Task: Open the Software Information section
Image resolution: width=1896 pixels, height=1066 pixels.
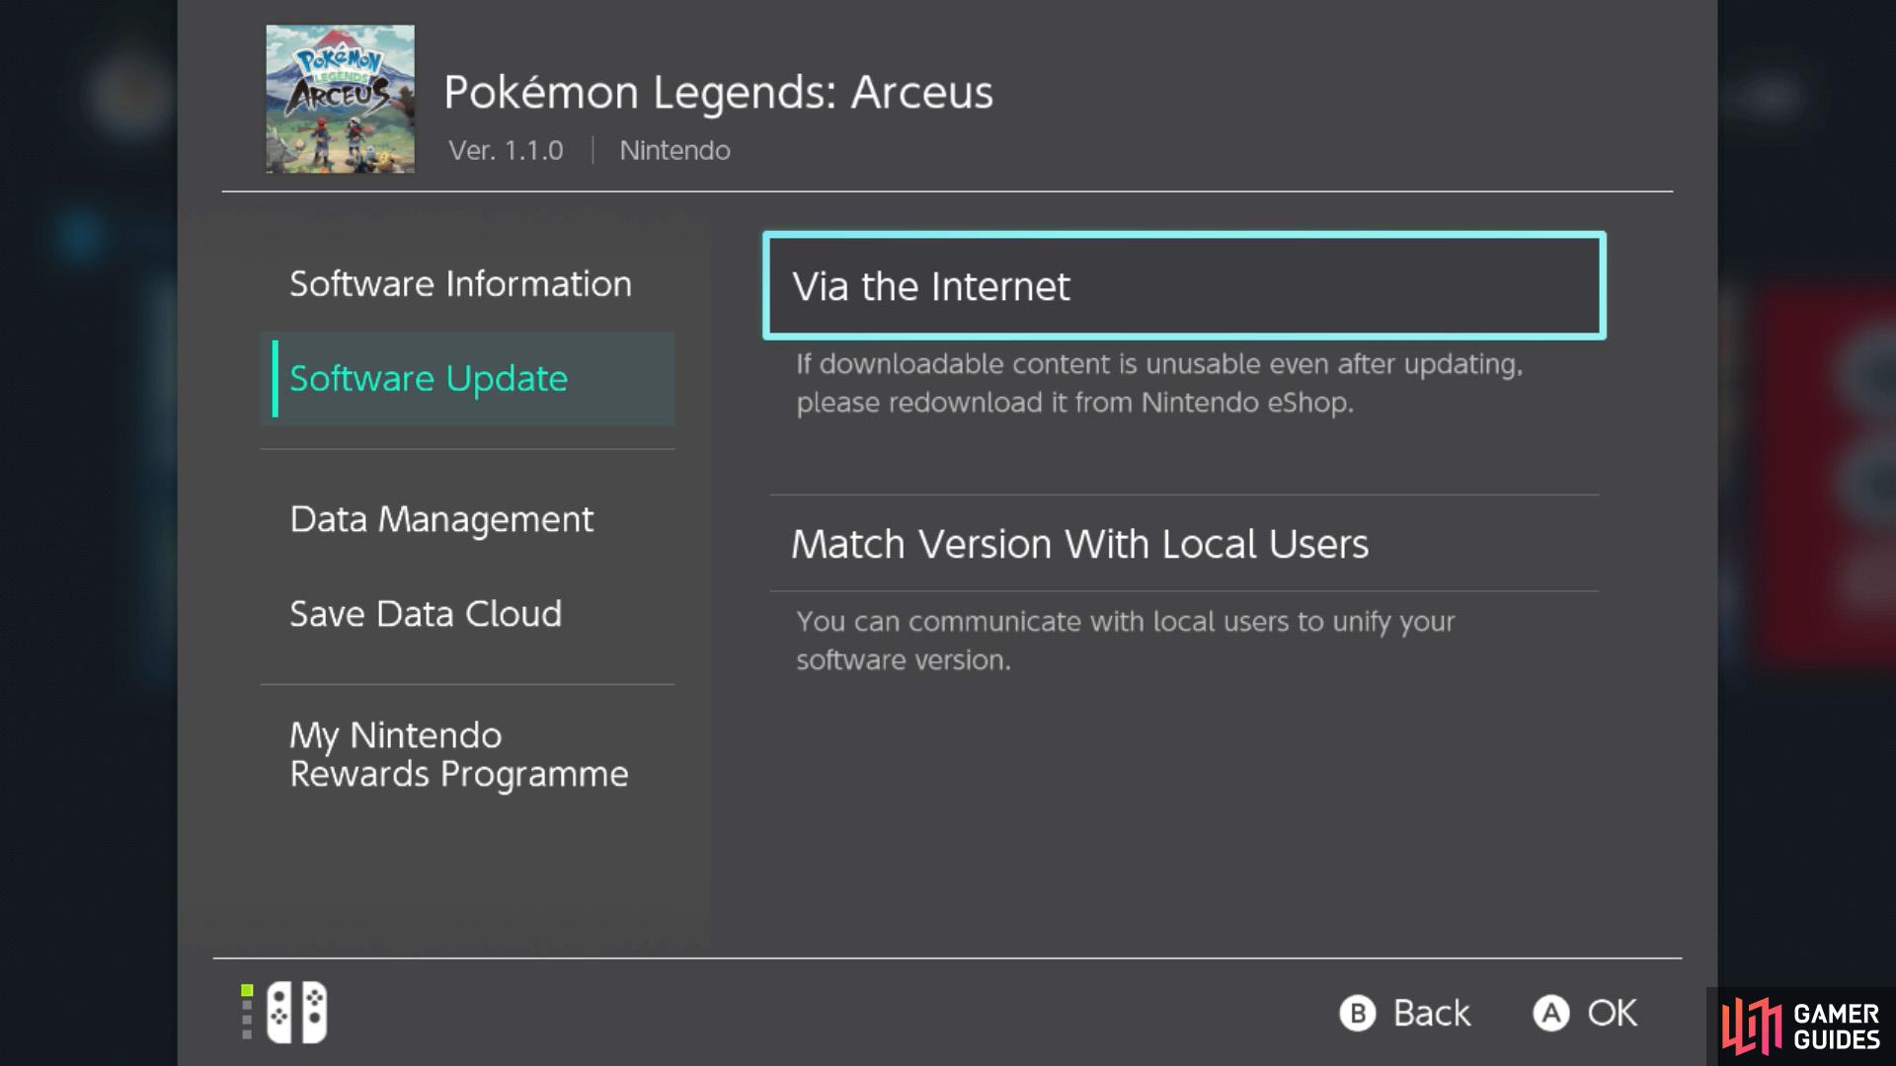Action: [459, 283]
